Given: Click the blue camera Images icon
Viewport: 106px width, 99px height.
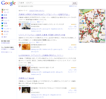Looking at the screenshot, I should point(2,15).
